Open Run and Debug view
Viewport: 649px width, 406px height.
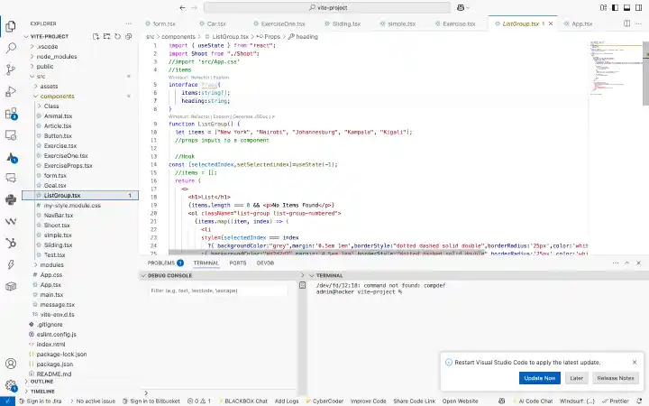pyautogui.click(x=11, y=91)
